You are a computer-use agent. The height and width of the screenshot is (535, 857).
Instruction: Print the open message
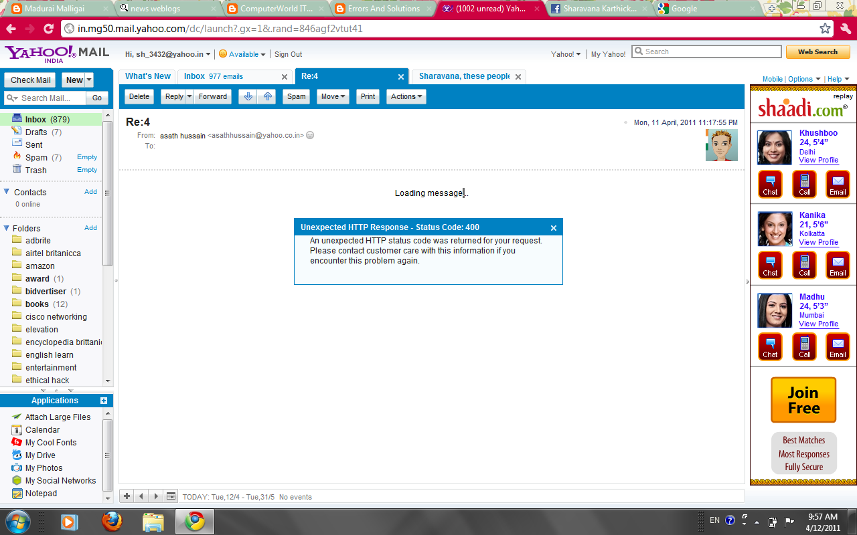pyautogui.click(x=368, y=96)
